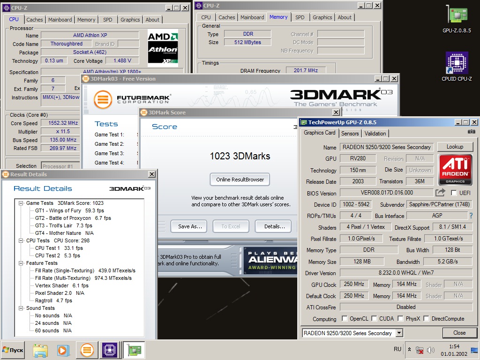Toggle the CUDA checkbox
The image size is (480, 360).
pos(374,318)
